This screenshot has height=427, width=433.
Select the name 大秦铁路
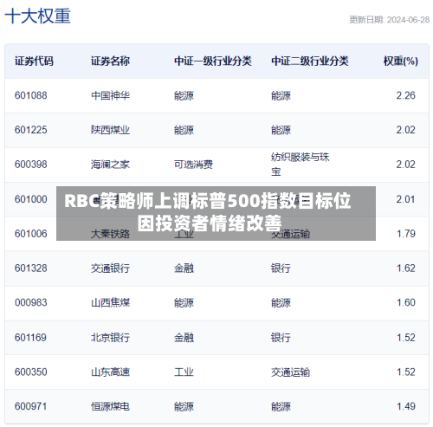(x=110, y=234)
